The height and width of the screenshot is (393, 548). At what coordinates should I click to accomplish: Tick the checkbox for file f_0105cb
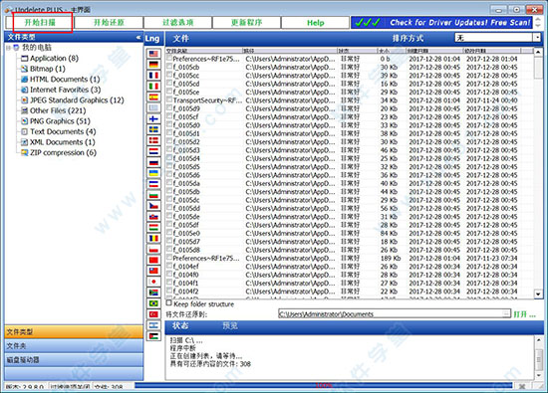[x=169, y=67]
